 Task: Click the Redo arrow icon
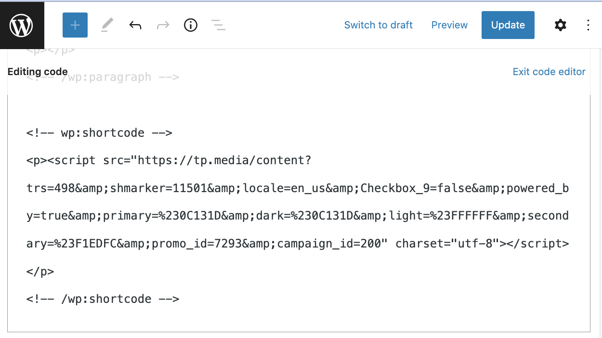click(163, 25)
